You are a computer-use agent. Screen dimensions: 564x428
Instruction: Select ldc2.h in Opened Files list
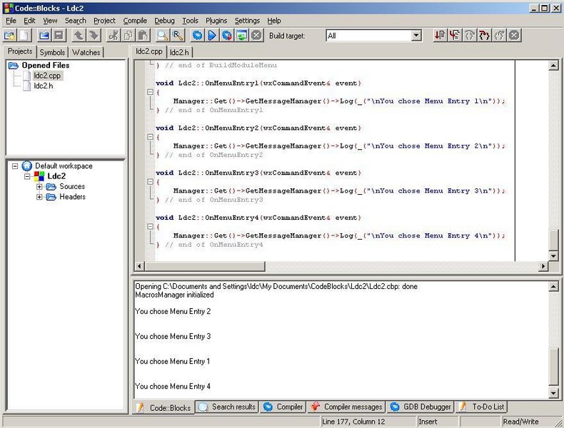tap(43, 86)
